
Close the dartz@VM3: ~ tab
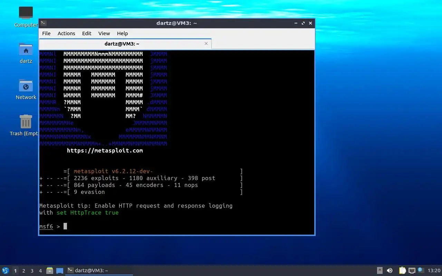click(206, 43)
